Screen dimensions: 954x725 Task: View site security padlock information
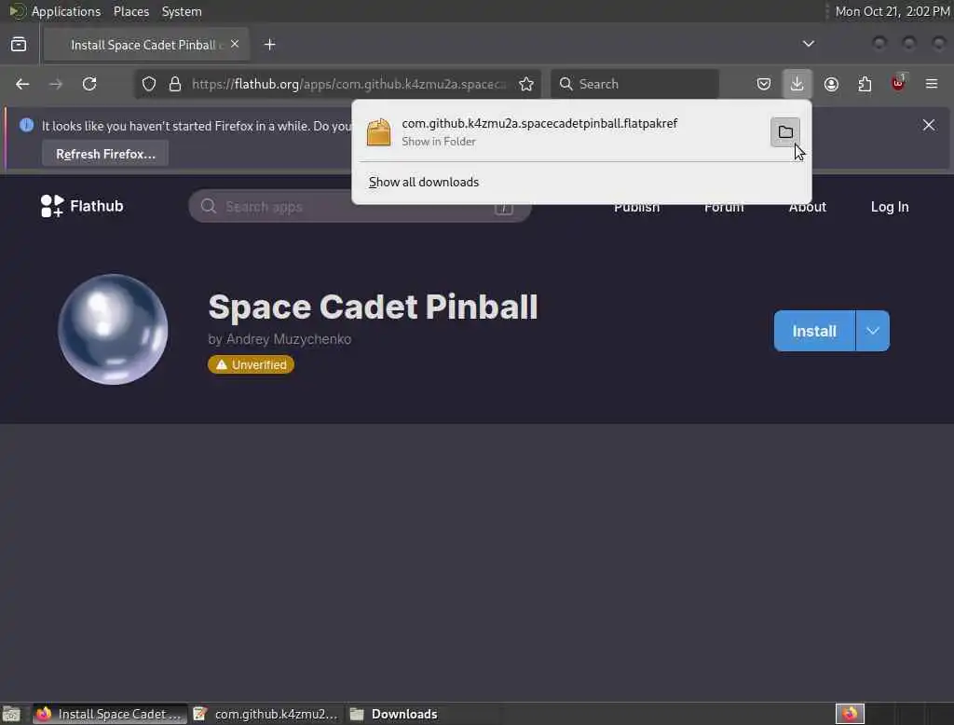pos(175,84)
